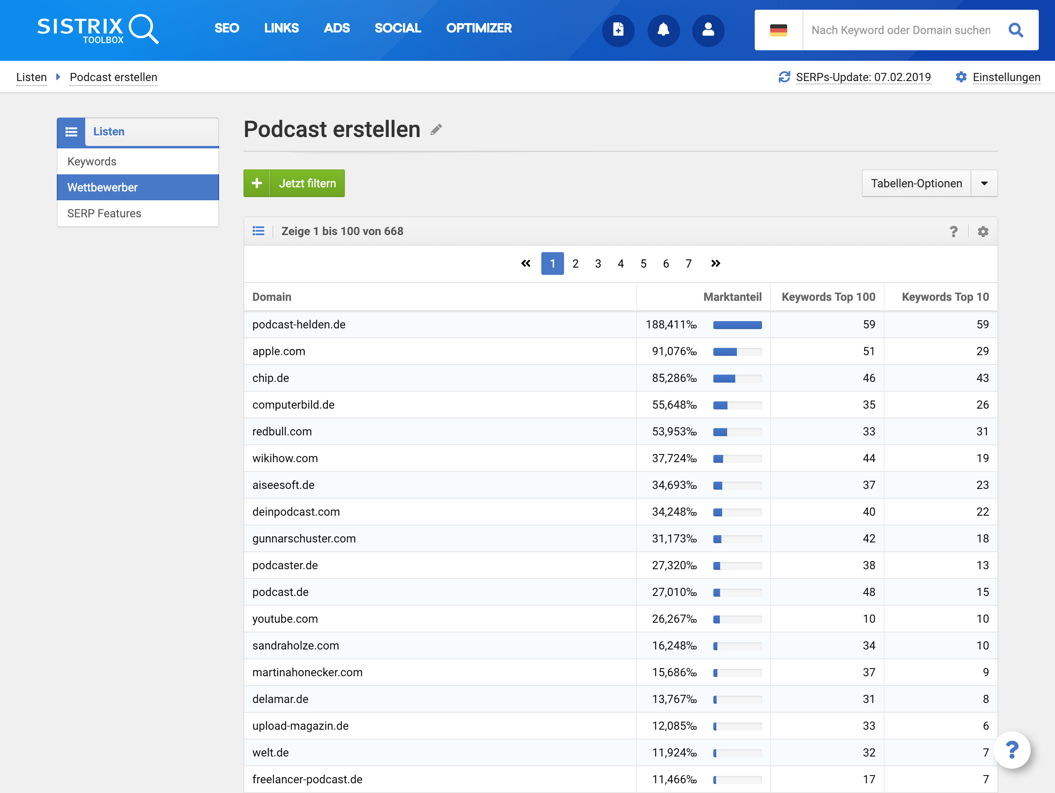The width and height of the screenshot is (1055, 793).
Task: Open the SEO menu
Action: click(x=226, y=28)
